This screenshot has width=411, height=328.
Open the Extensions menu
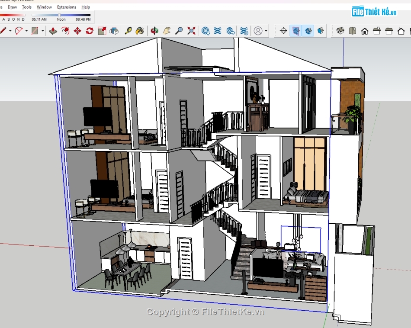click(x=67, y=7)
